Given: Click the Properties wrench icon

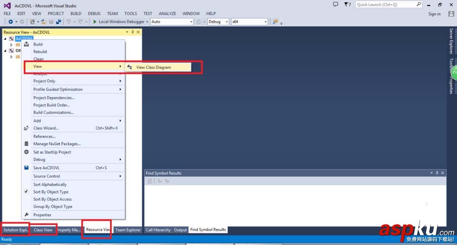Looking at the screenshot, I should tap(26, 215).
